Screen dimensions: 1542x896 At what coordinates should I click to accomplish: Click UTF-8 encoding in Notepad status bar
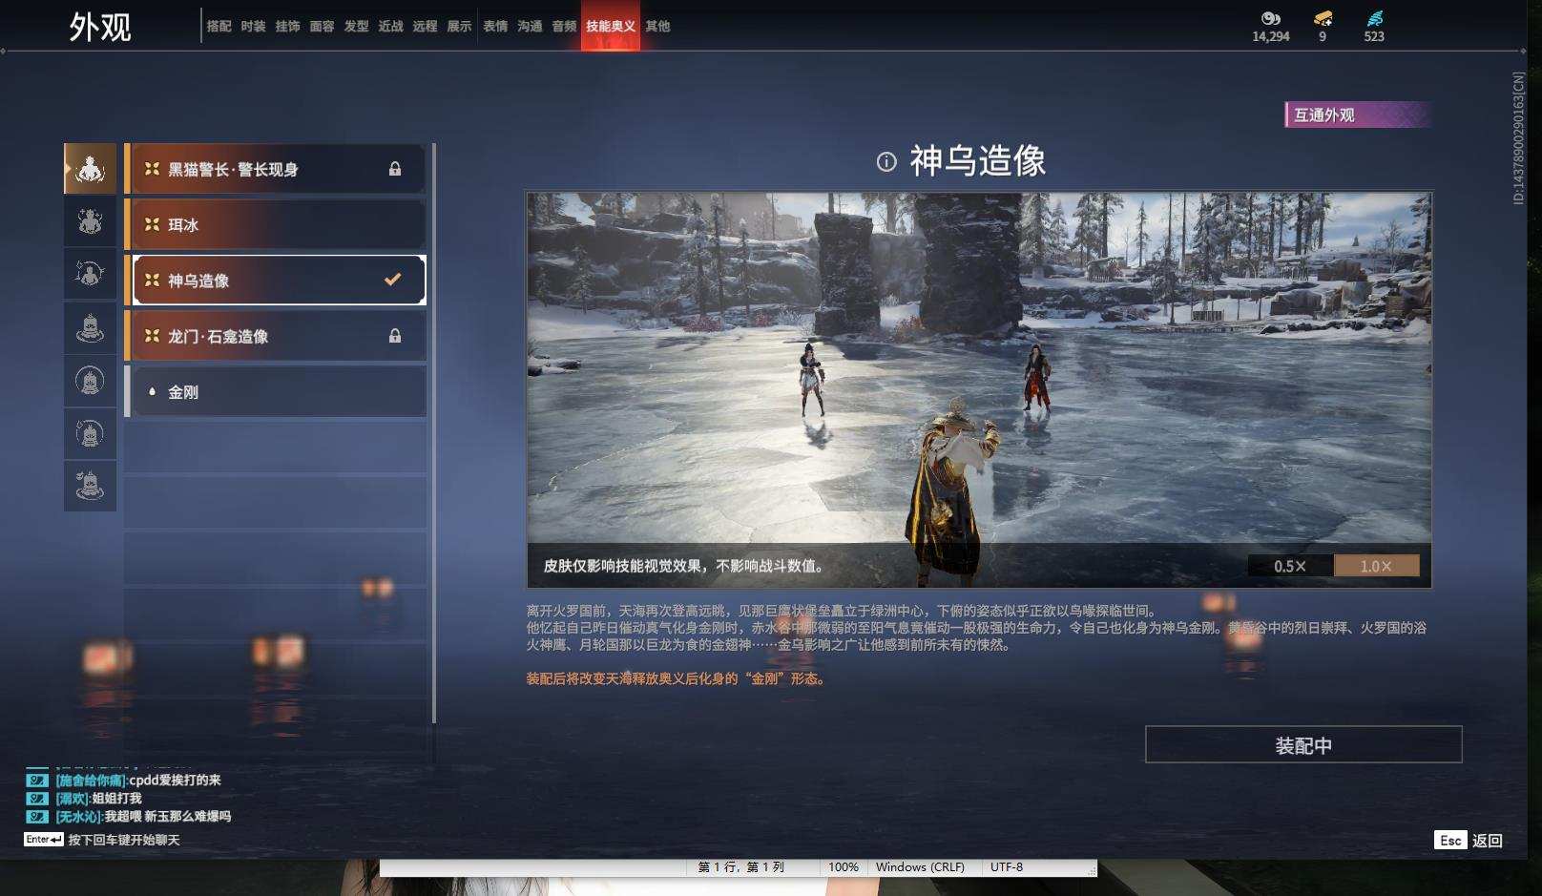click(1007, 867)
